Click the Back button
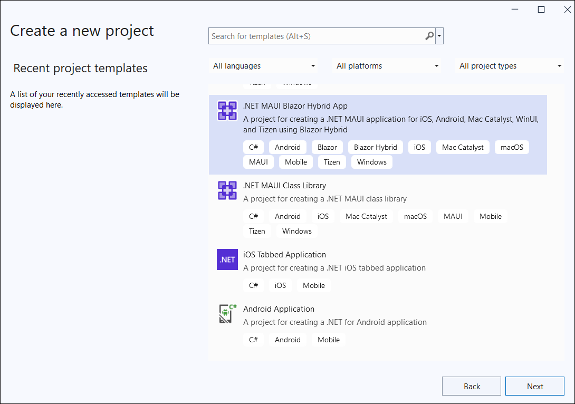575x404 pixels. (472, 386)
